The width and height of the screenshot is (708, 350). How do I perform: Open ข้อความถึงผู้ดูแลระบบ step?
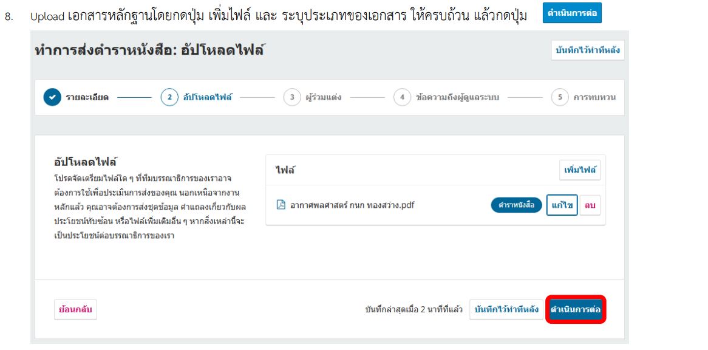click(x=457, y=97)
